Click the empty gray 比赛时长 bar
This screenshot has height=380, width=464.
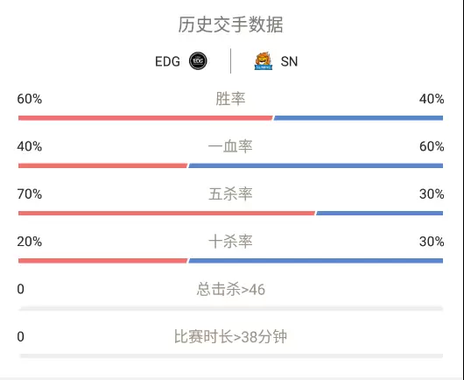point(231,355)
